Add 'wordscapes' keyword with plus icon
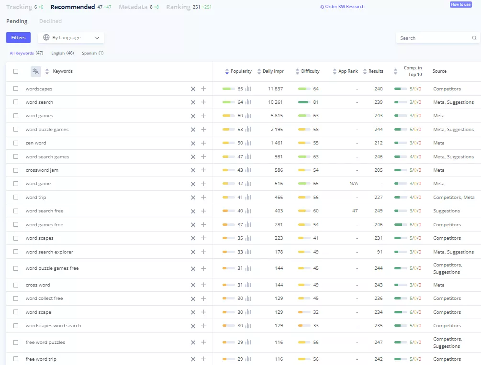Viewport: 481px width, 365px height. coord(203,88)
